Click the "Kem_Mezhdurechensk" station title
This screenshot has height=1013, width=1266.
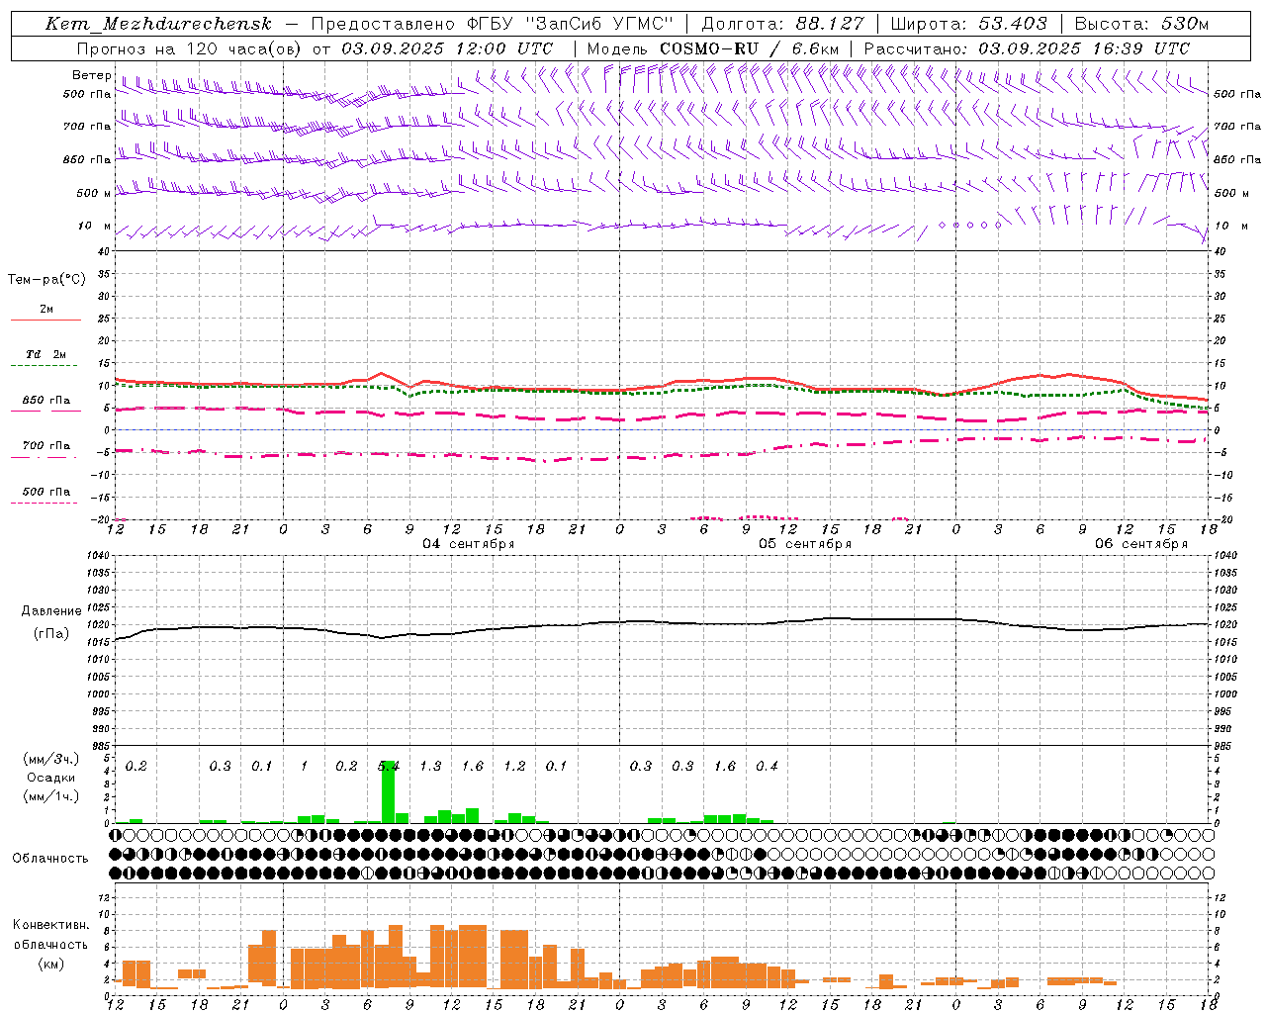click(158, 25)
